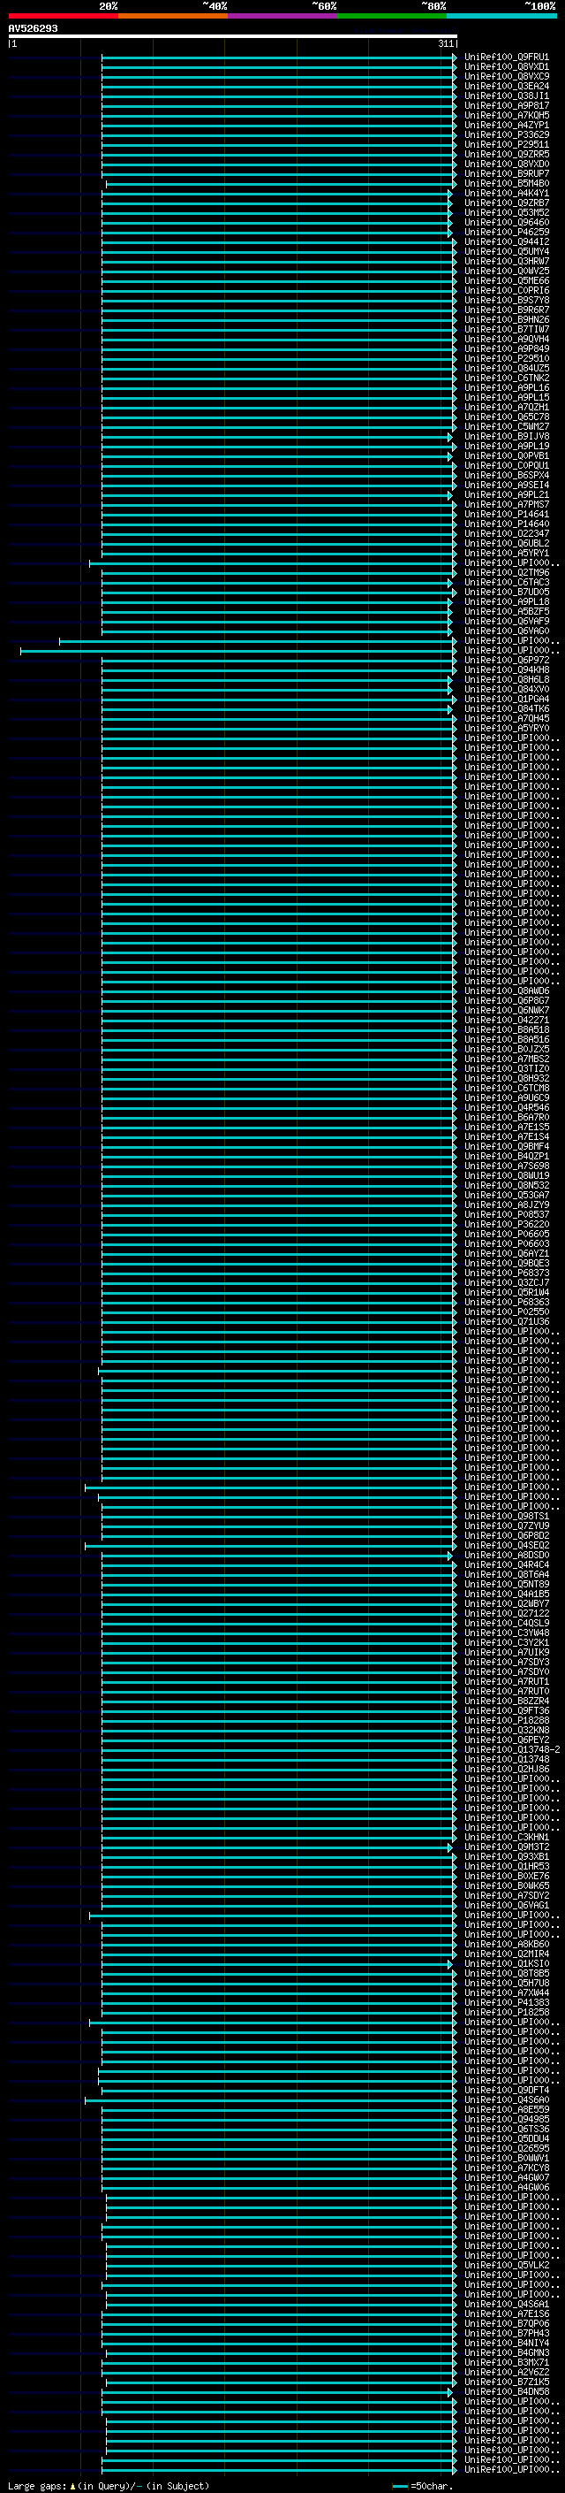Image resolution: width=565 pixels, height=2493 pixels.
Task: Select label UniRef100_B0WK65
Action: 506,1885
